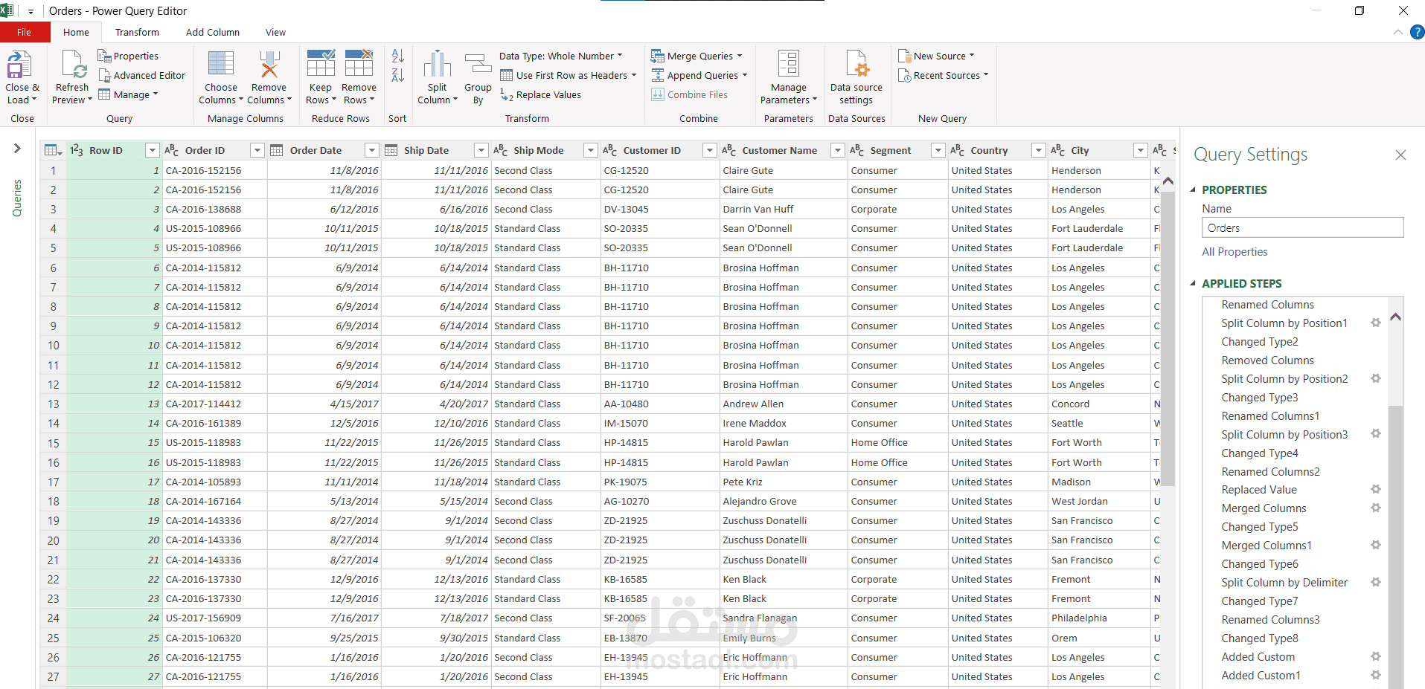The height and width of the screenshot is (689, 1425).
Task: Switch to the View tab
Action: click(x=275, y=32)
